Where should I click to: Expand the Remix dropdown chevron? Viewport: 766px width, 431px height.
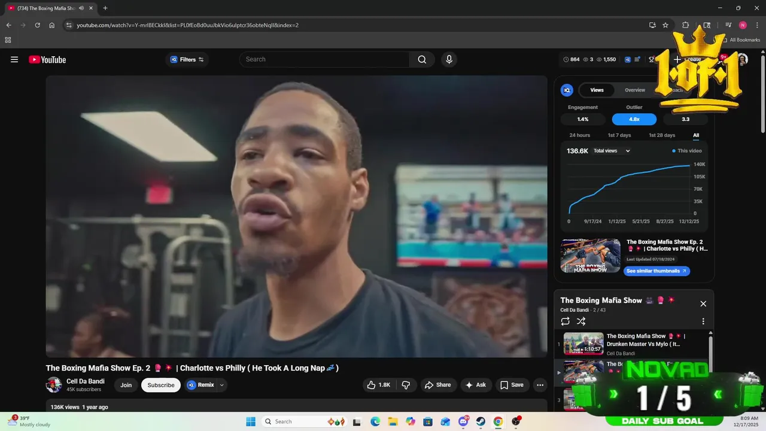222,385
